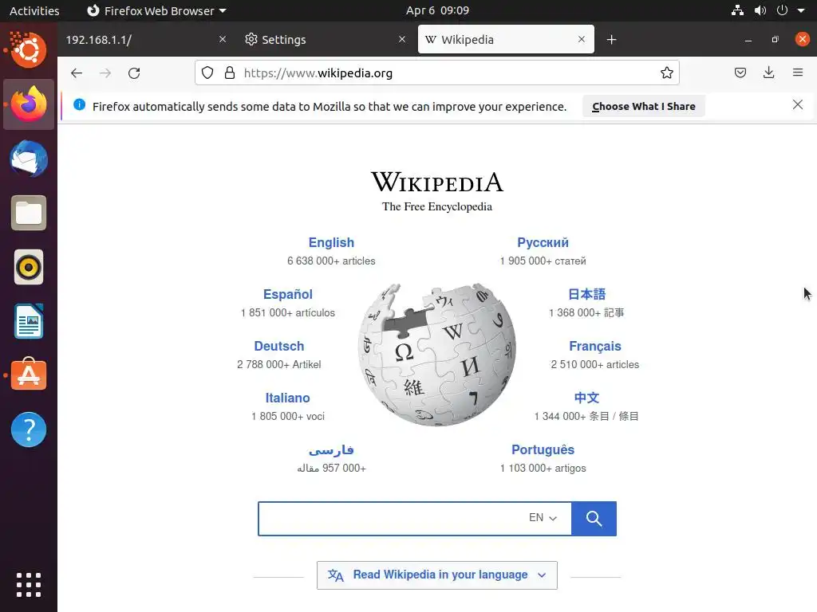Click the info icon in notification bar
Viewport: 817px width, 612px height.
[x=79, y=104]
